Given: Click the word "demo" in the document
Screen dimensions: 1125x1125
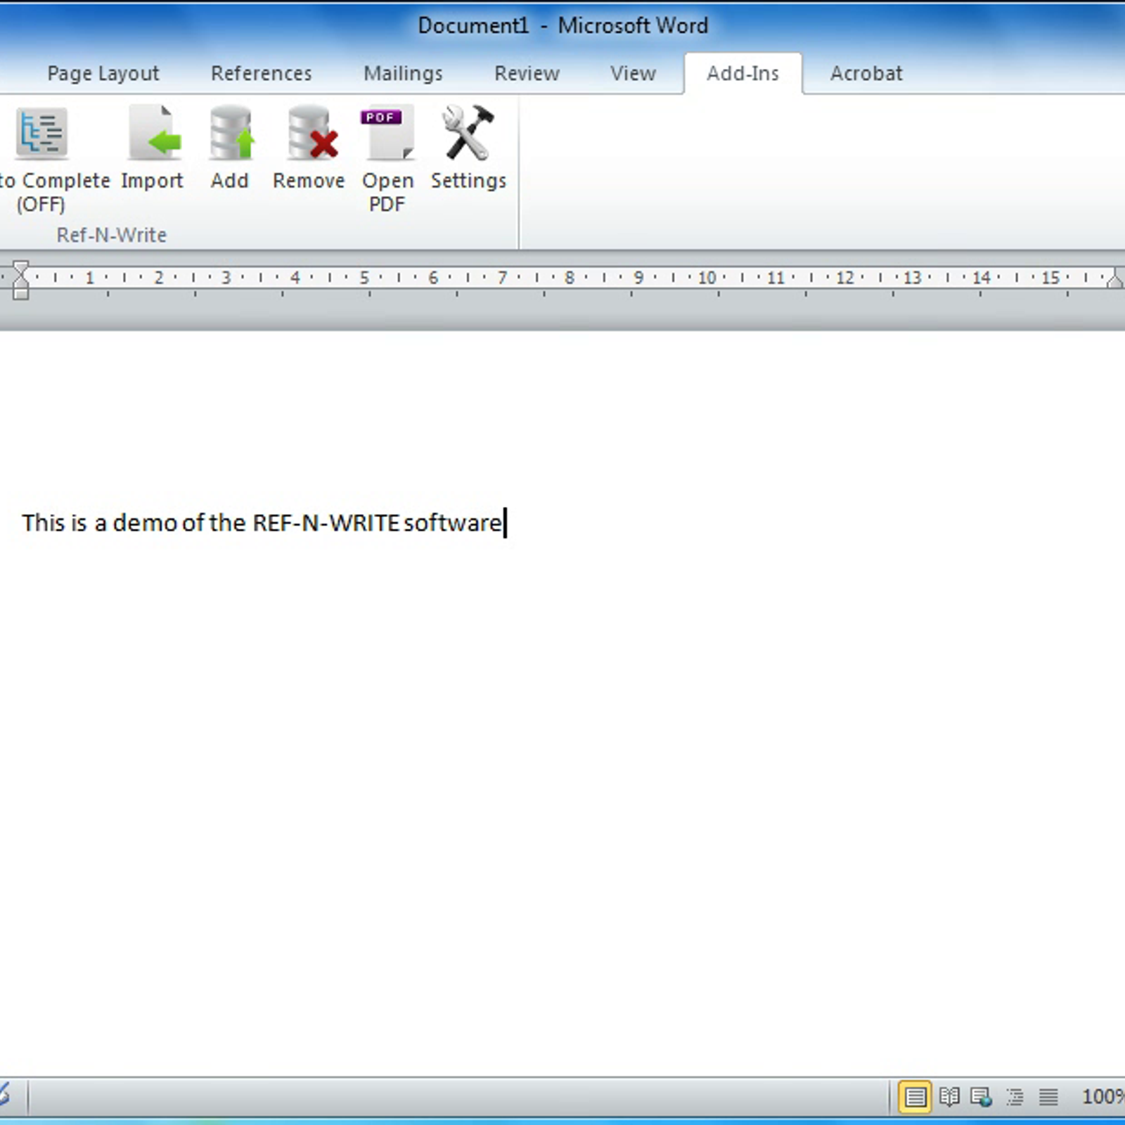Looking at the screenshot, I should coord(144,523).
